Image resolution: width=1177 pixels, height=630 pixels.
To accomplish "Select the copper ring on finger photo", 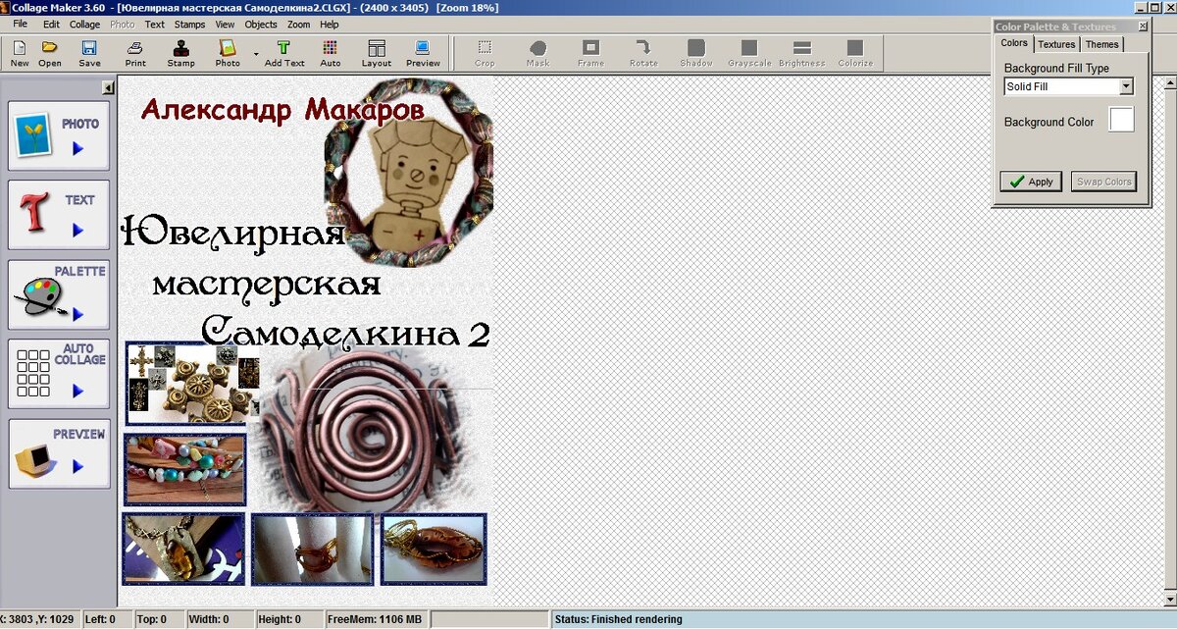I will 313,549.
